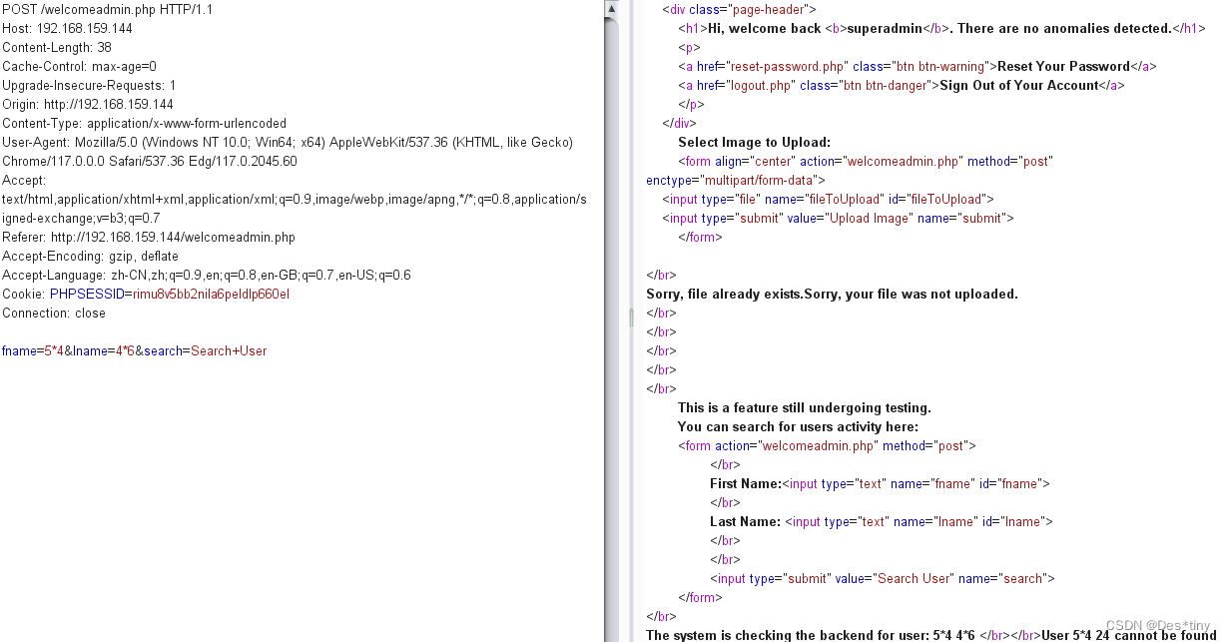Click the Upgrade-Insecure-Requests: 1 header
The image size is (1225, 642).
(x=89, y=86)
